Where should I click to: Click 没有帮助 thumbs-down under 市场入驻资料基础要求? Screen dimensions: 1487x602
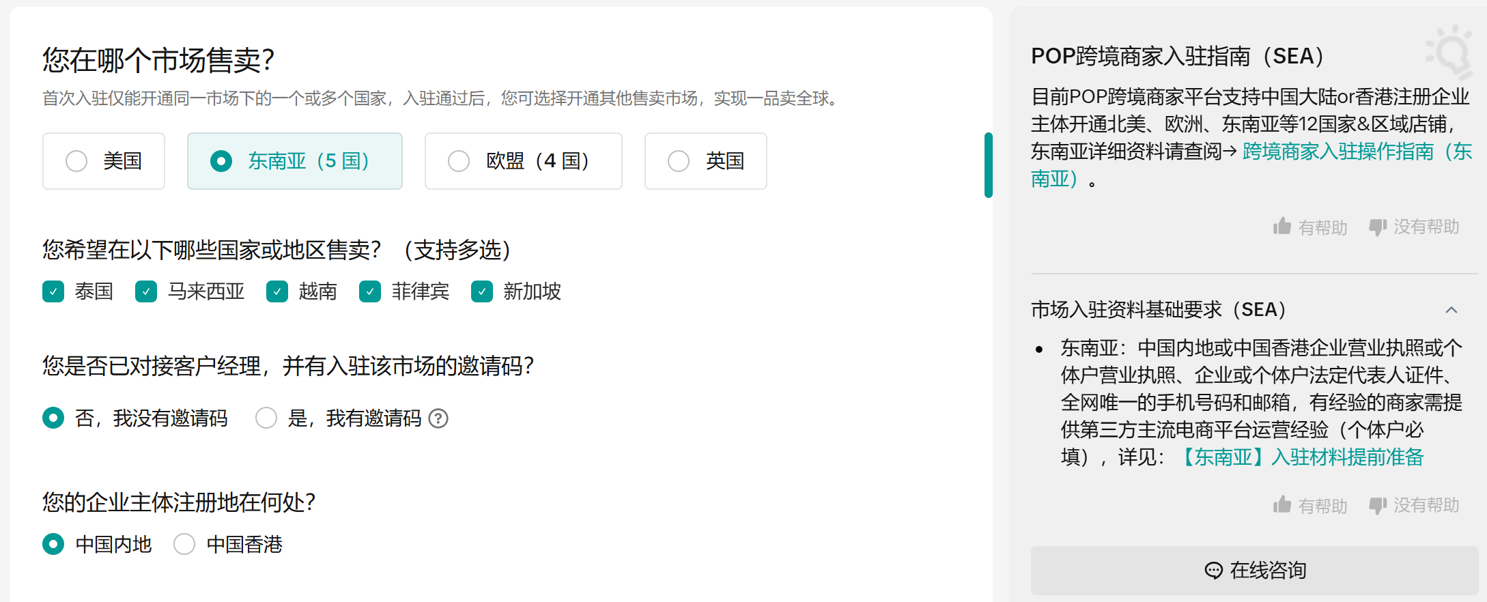[1413, 505]
